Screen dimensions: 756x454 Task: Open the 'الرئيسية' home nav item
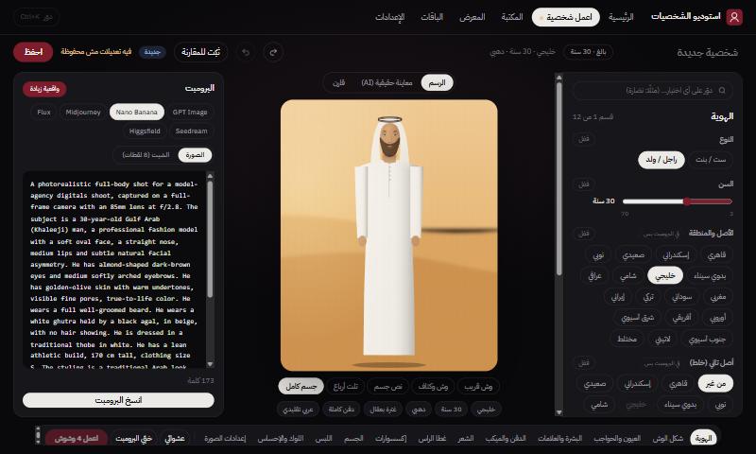(x=621, y=17)
